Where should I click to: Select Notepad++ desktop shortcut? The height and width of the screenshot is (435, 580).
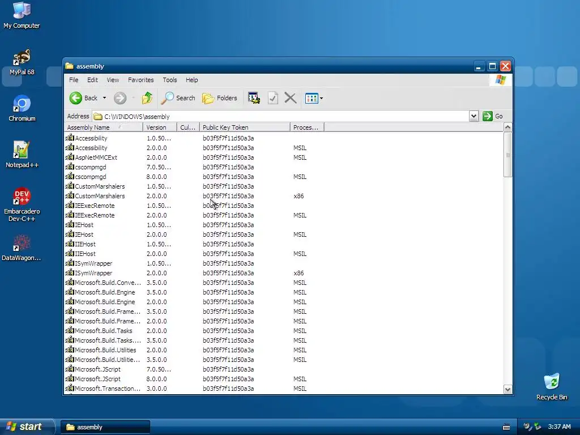(22, 155)
